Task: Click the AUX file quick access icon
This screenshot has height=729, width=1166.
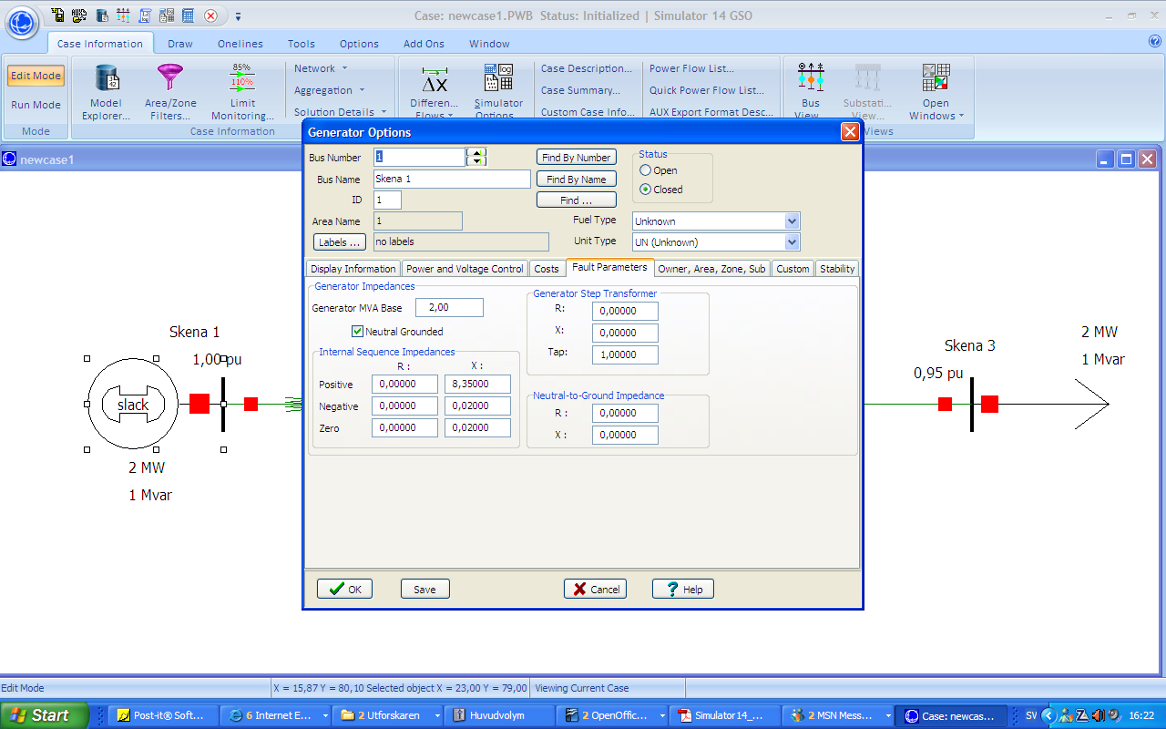Action: [x=79, y=15]
